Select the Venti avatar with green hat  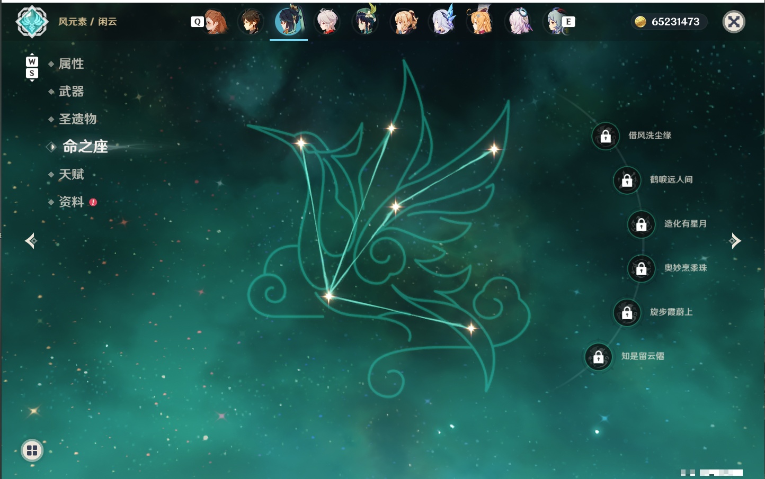click(365, 21)
